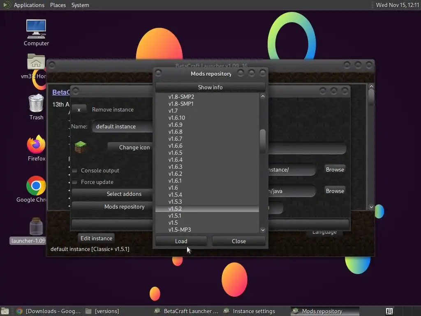Open the BetaCraft link in the launcher
Viewport: 421px width, 316px height.
tap(61, 92)
